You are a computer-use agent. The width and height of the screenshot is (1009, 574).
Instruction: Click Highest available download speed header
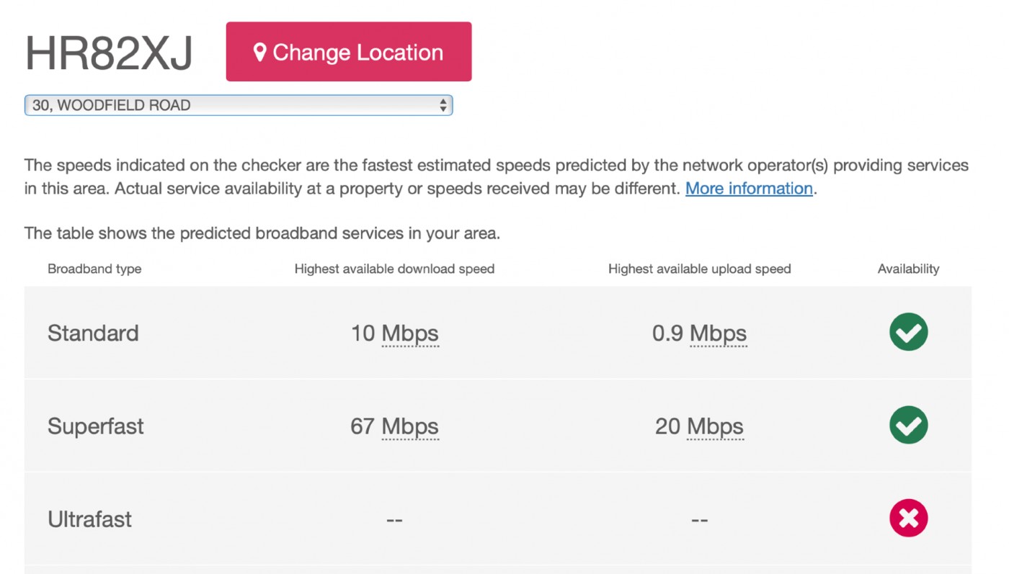[394, 269]
